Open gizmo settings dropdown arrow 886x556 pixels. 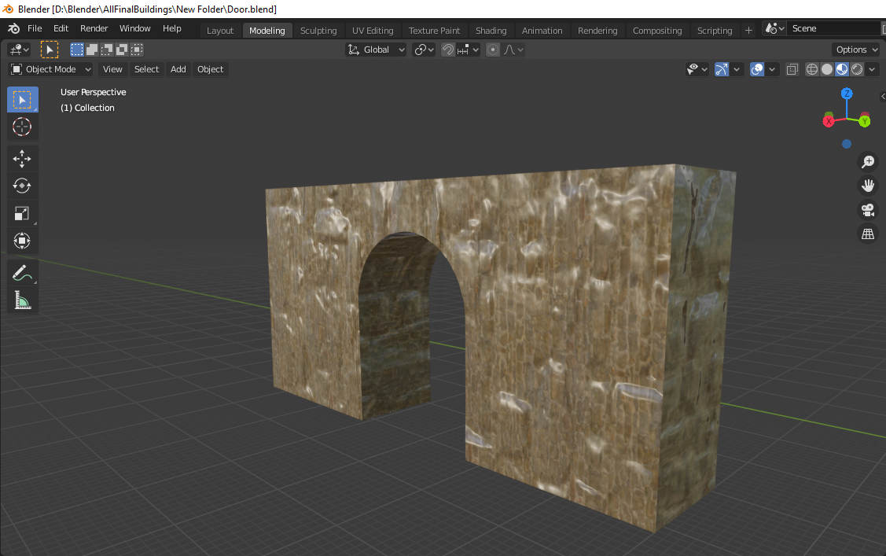click(737, 69)
